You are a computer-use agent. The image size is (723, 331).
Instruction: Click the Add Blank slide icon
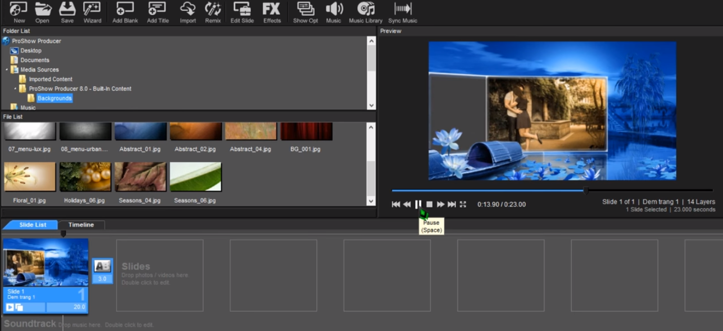[124, 10]
